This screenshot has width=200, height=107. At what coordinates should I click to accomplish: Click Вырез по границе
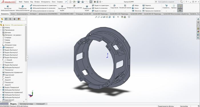[99, 11]
